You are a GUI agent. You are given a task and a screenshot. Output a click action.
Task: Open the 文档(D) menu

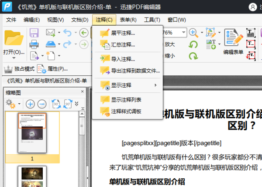click(x=80, y=20)
